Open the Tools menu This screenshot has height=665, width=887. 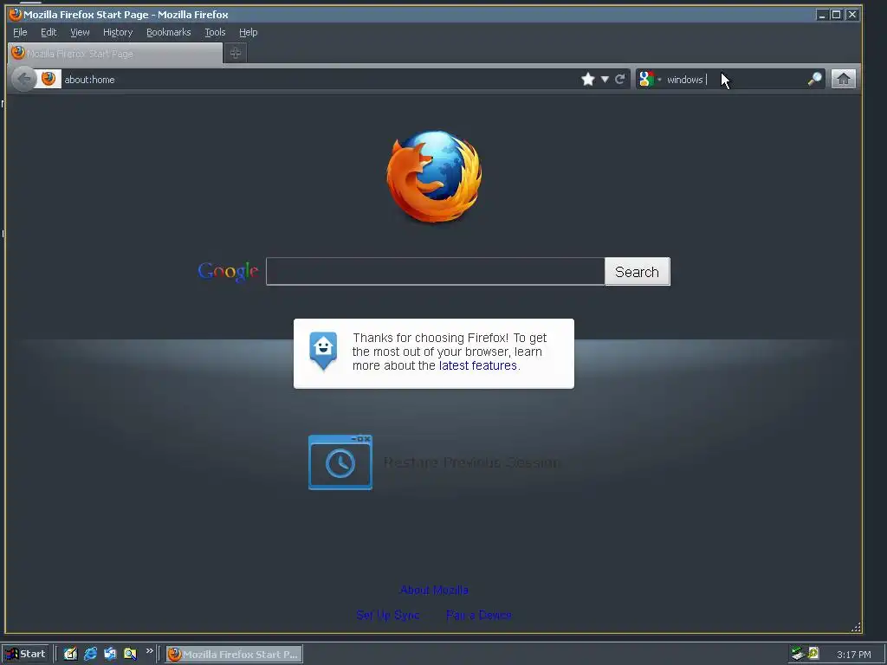(x=215, y=32)
